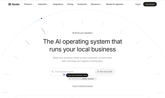This screenshot has height=98, width=165.
Task: Click the Beside wordmark text
Action: [x=16, y=4]
